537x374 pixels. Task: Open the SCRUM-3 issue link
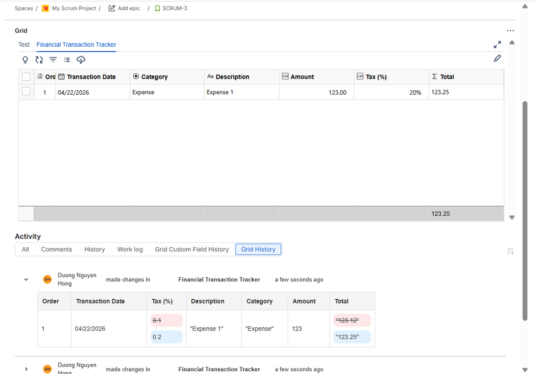[x=175, y=8]
